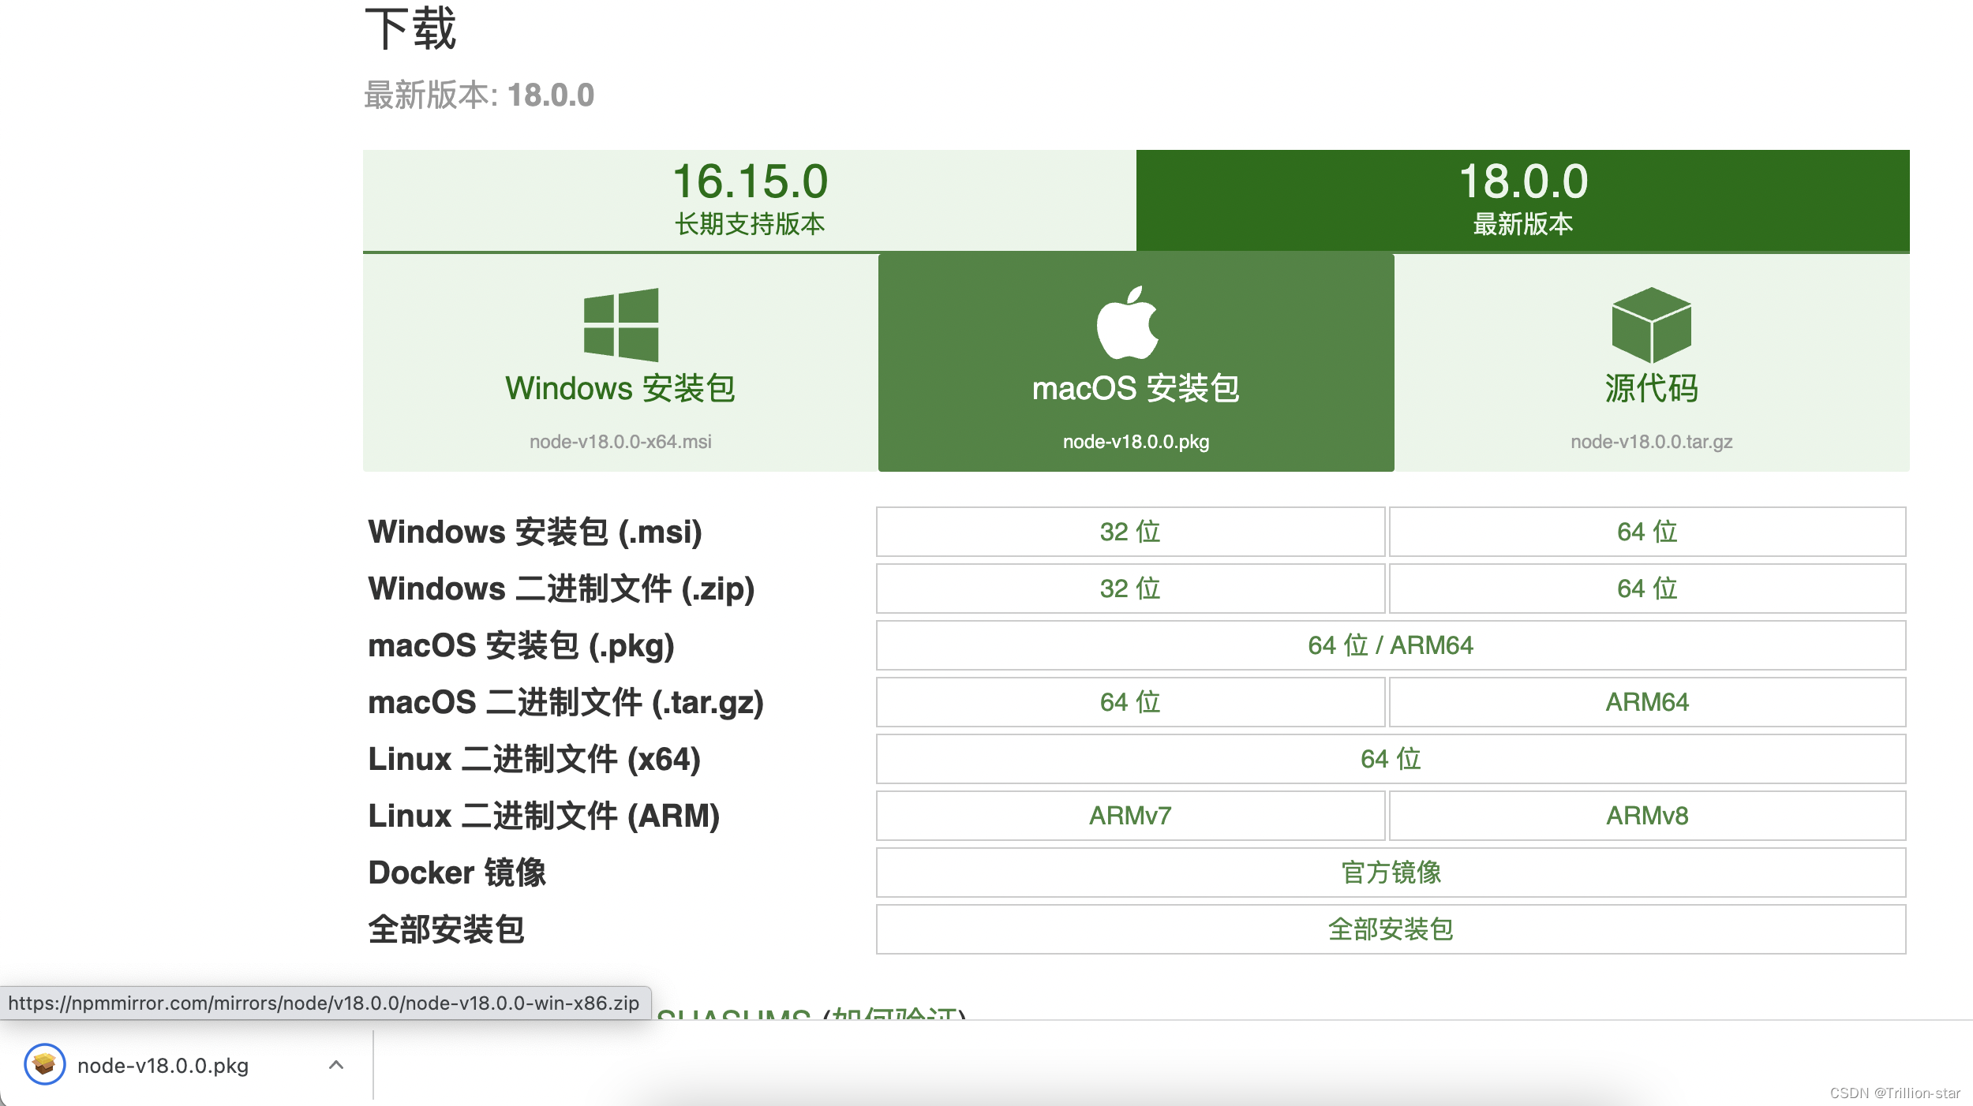The height and width of the screenshot is (1106, 1973).
Task: Download node-v18.0.0-x64.msi
Action: click(620, 442)
